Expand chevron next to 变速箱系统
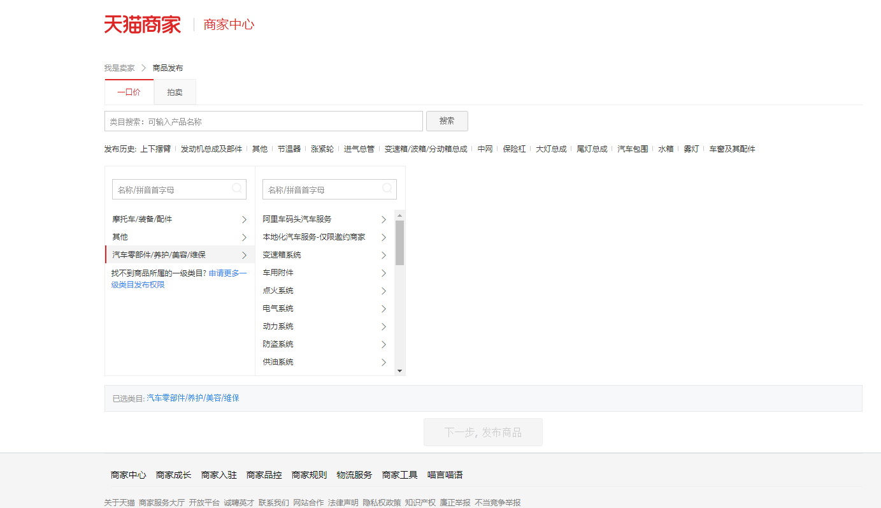Image resolution: width=881 pixels, height=508 pixels. (x=384, y=255)
